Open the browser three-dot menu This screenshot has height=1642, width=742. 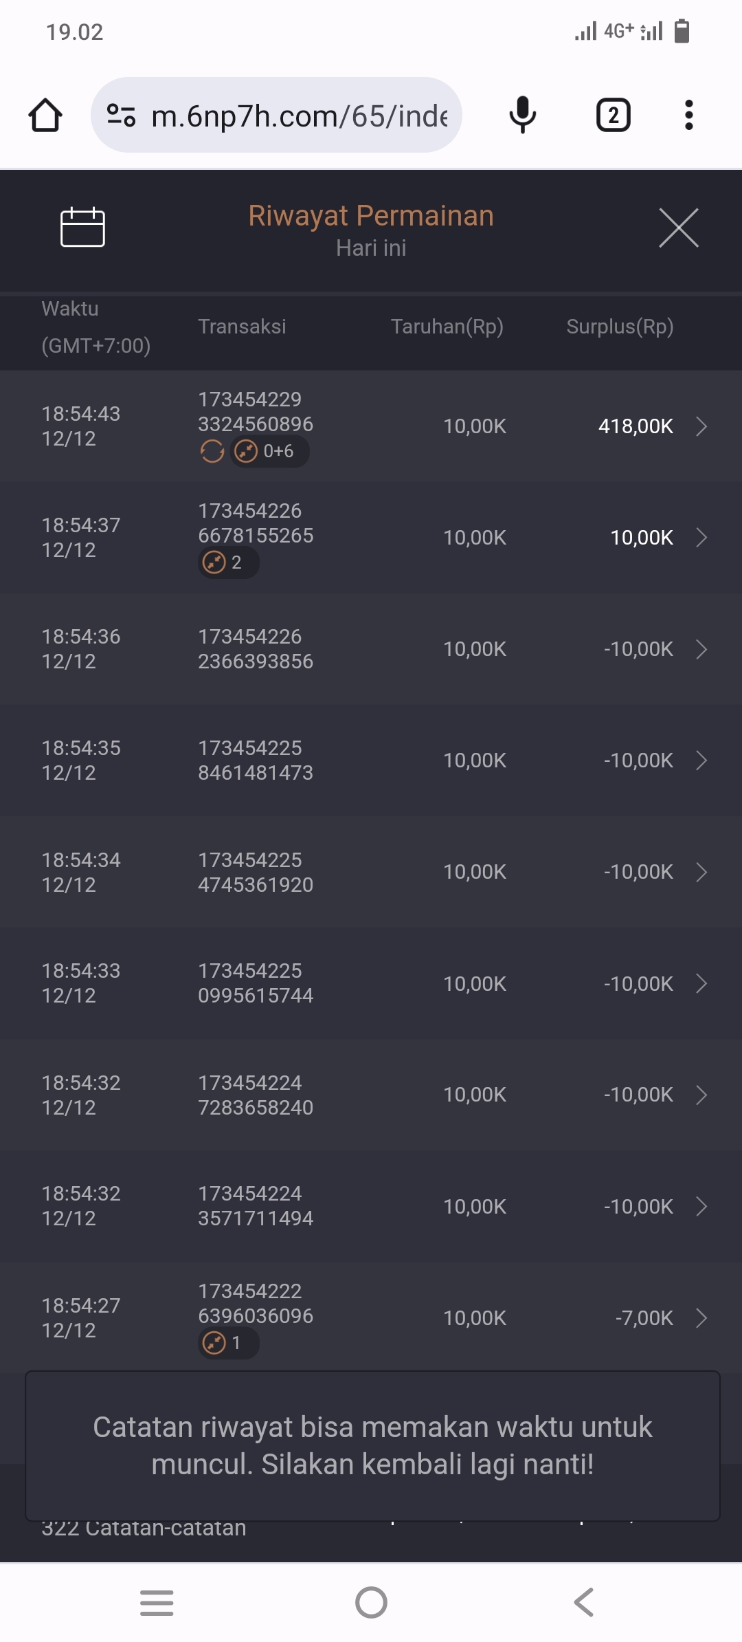(688, 115)
